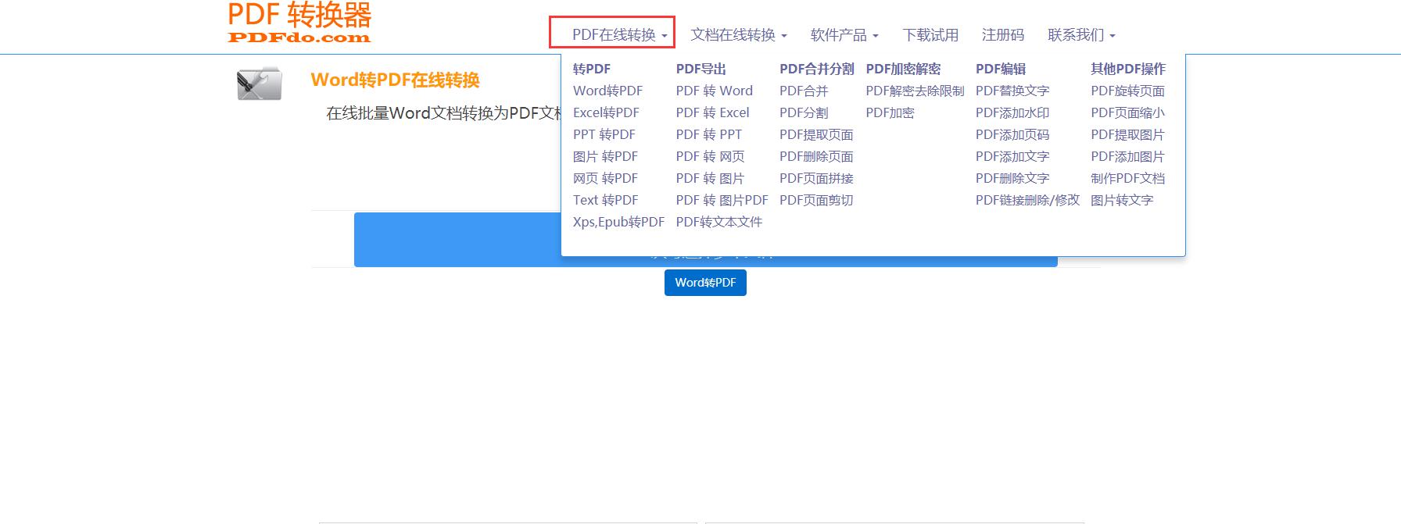Viewport: 1401px width, 524px height.
Task: Open 图片转文字 tool
Action: (x=1122, y=200)
